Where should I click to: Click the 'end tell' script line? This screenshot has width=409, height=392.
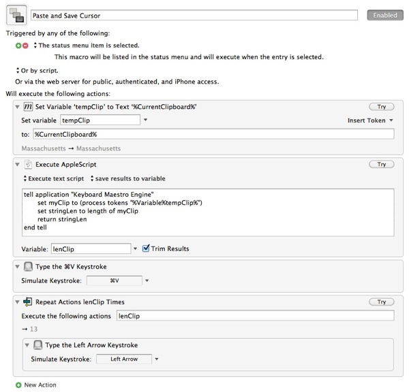point(35,227)
